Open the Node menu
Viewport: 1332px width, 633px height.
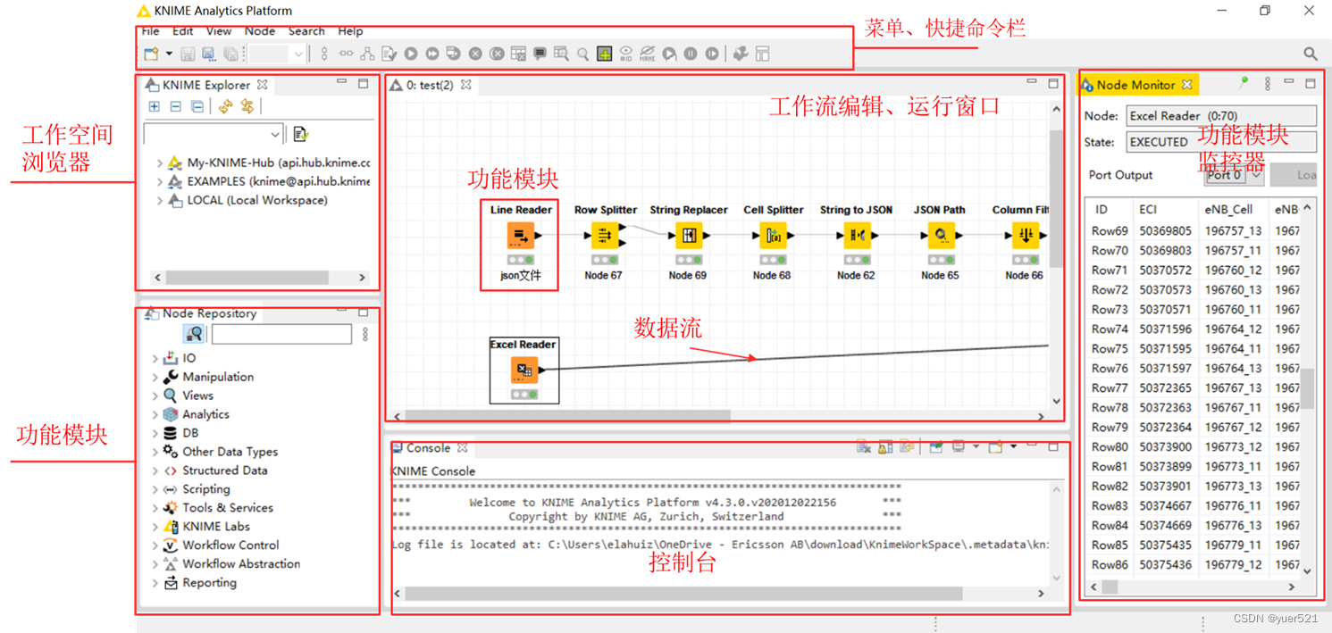260,31
